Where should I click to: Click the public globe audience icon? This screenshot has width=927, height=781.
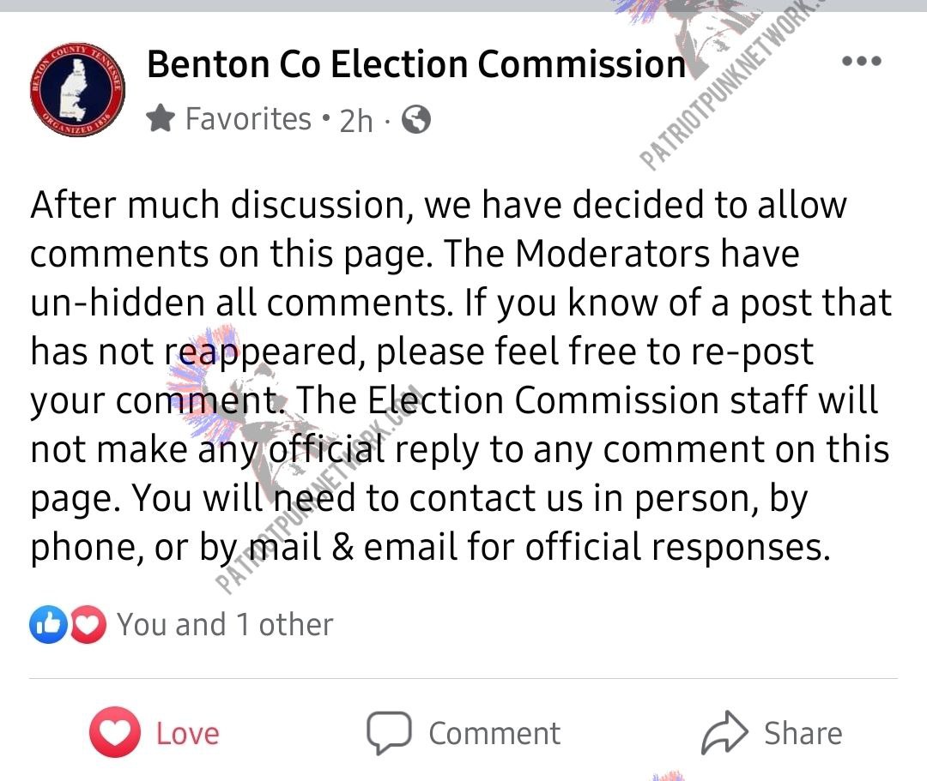416,119
